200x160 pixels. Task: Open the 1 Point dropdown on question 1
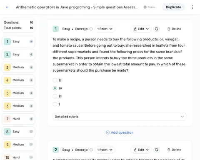105,29
